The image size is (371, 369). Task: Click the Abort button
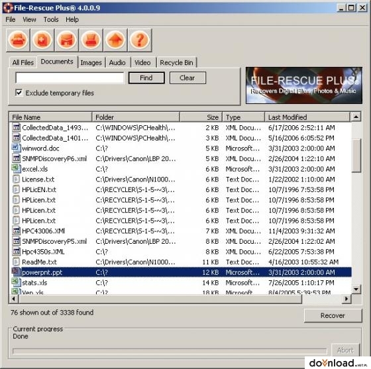[345, 350]
